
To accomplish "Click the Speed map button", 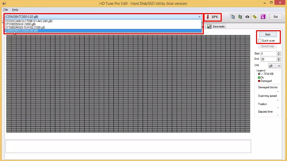I will (x=267, y=46).
